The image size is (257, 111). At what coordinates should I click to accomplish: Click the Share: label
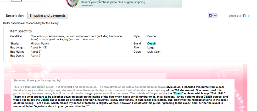232,16
